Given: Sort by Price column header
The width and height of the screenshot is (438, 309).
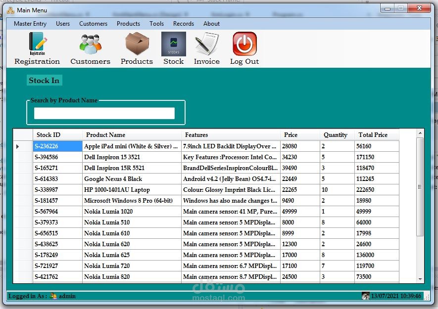Looking at the screenshot, I should click(300, 135).
